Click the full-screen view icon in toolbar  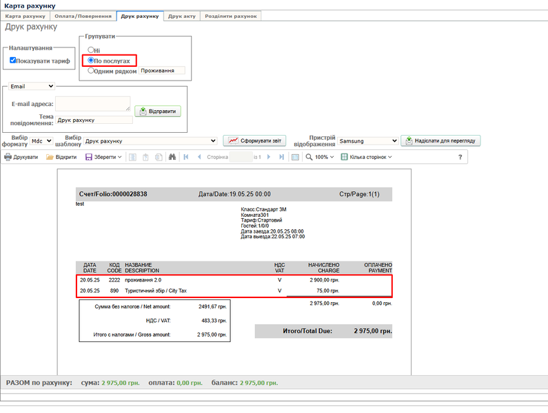tap(296, 157)
